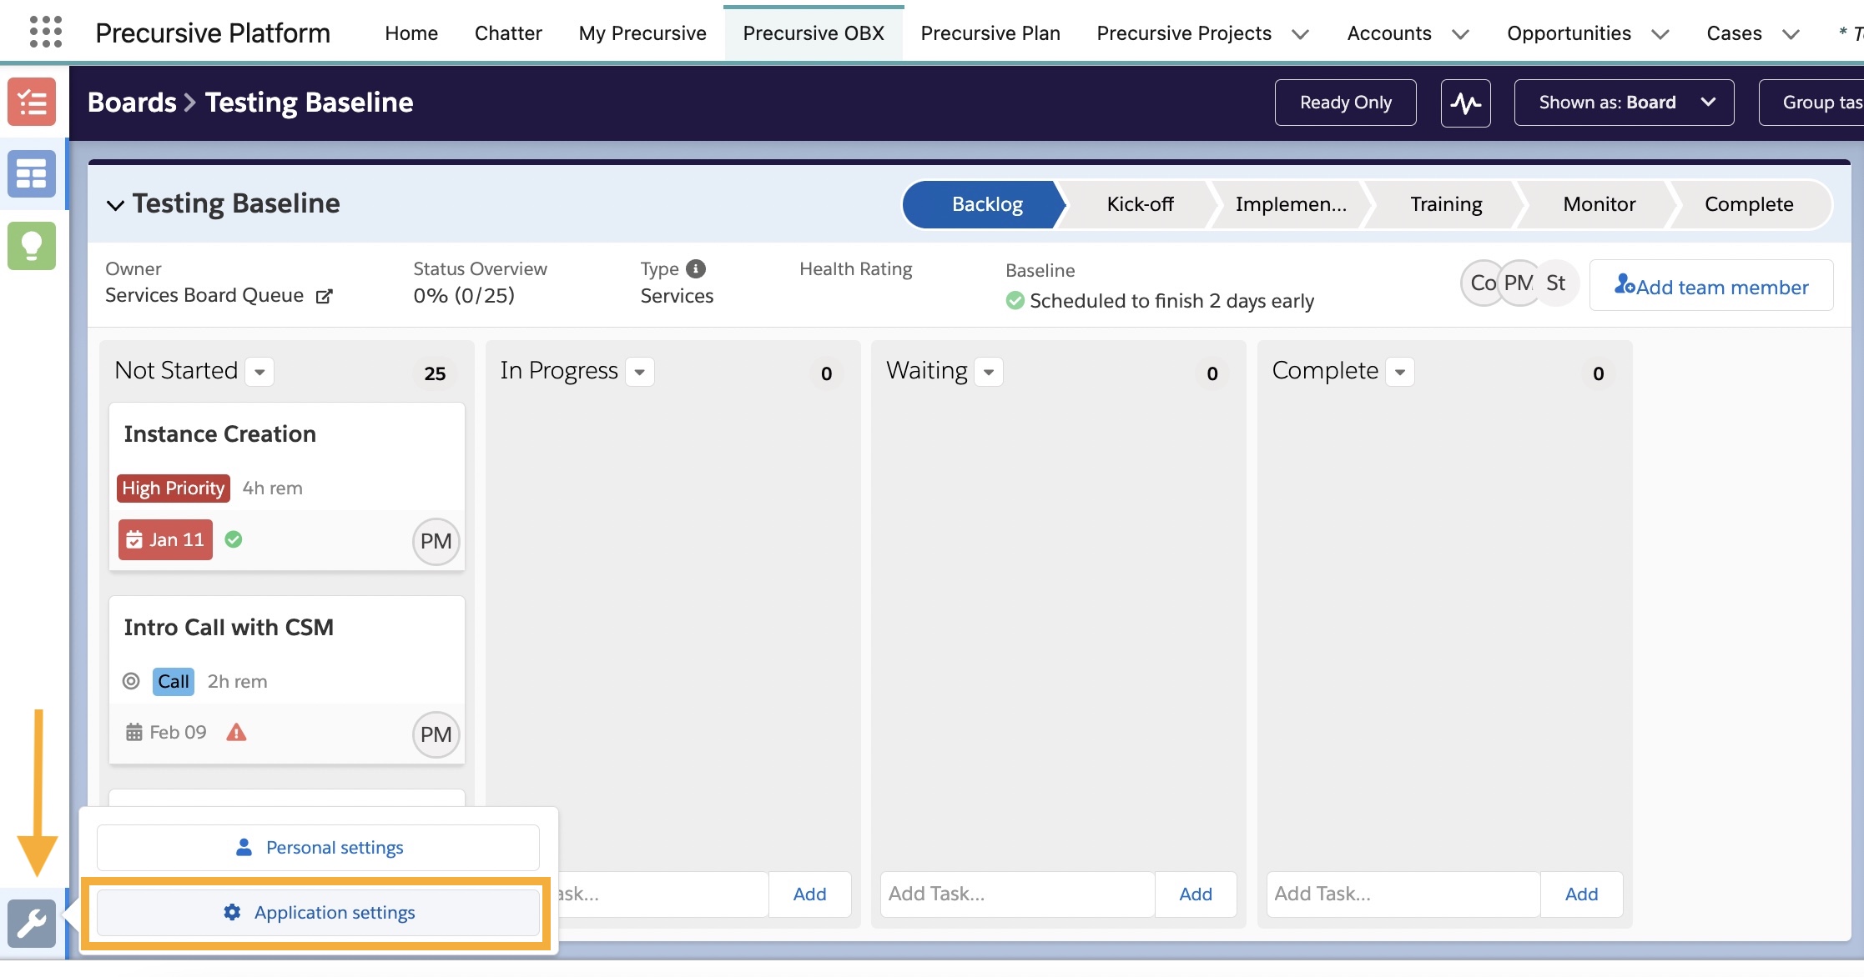
Task: Open the Intro Call with CSM card
Action: point(286,680)
